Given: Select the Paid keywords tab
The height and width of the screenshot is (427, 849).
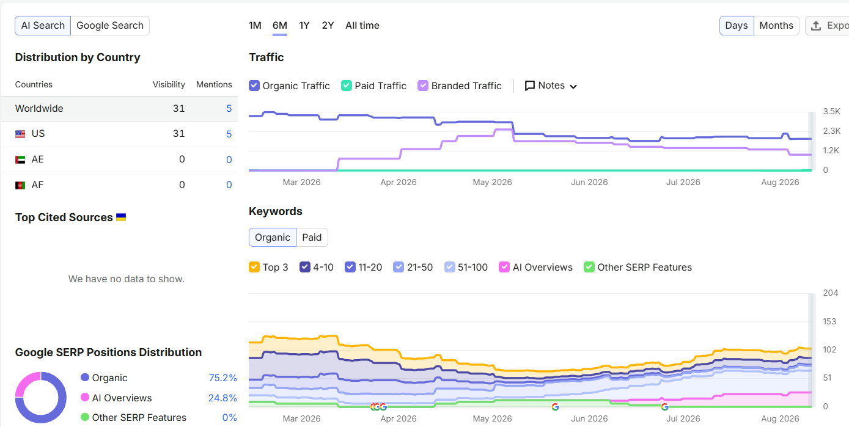Looking at the screenshot, I should [x=312, y=237].
